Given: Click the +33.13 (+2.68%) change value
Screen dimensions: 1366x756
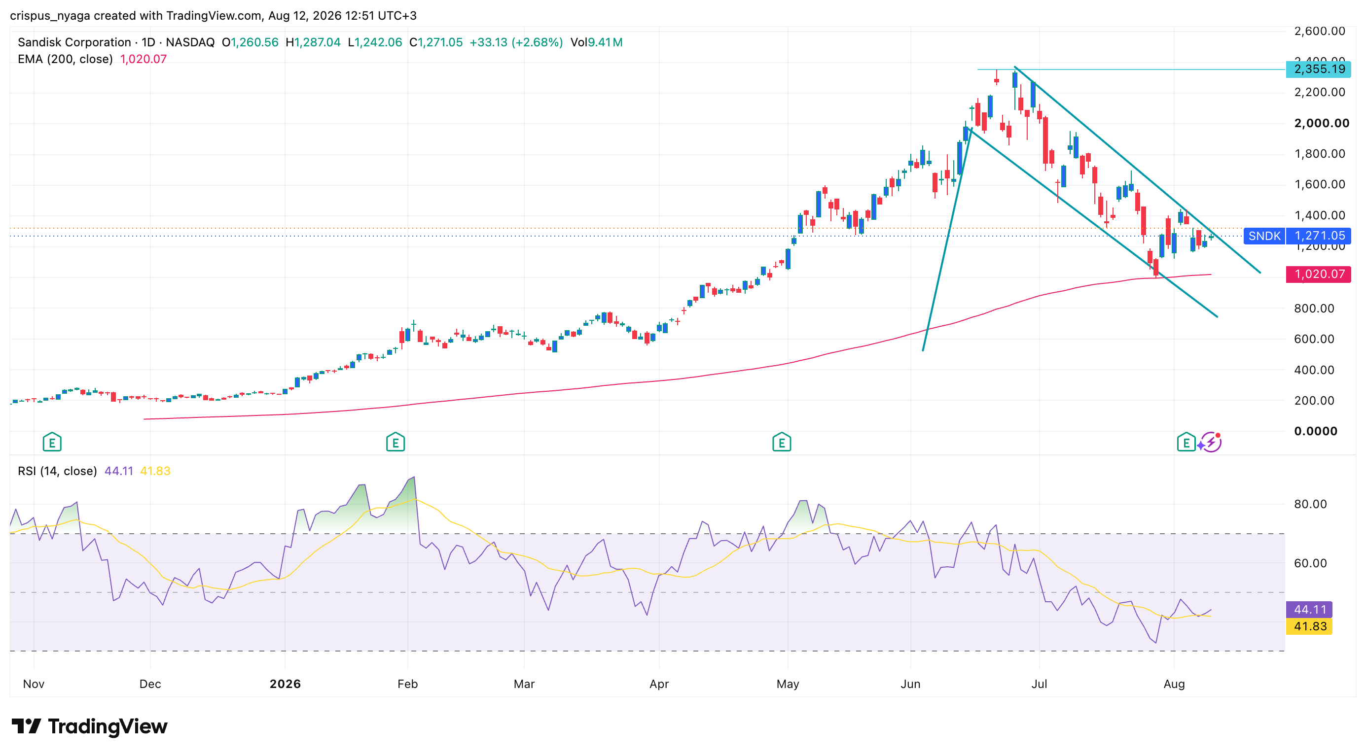Looking at the screenshot, I should pos(516,42).
